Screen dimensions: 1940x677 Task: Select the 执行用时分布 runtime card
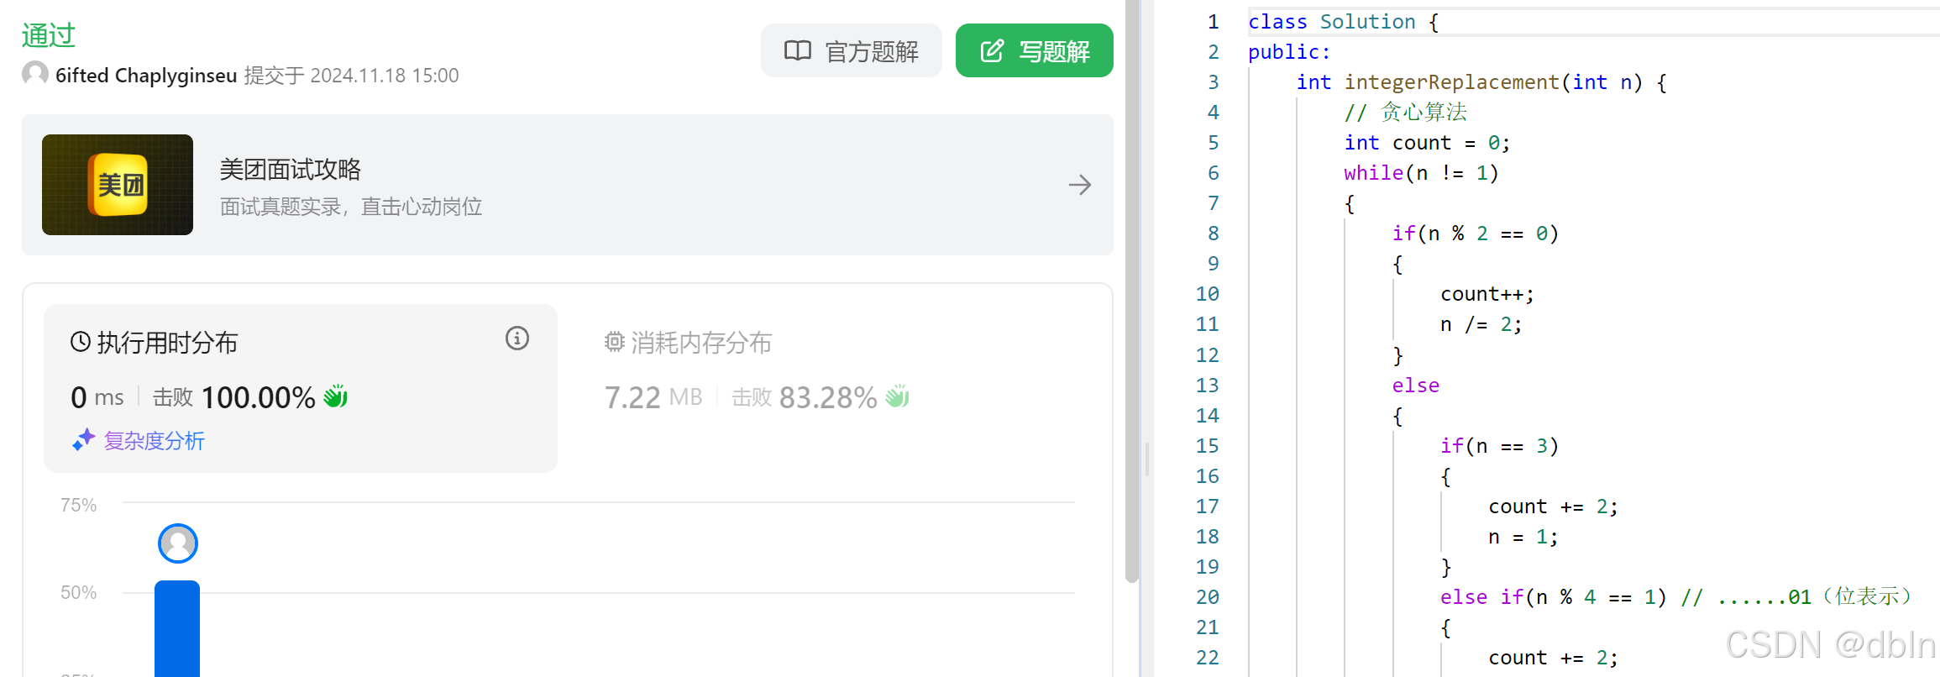(x=301, y=388)
